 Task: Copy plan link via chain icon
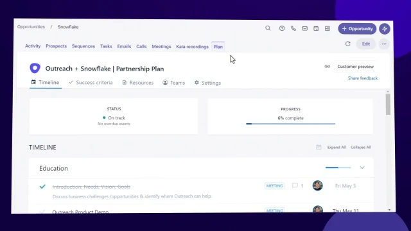coord(327,67)
